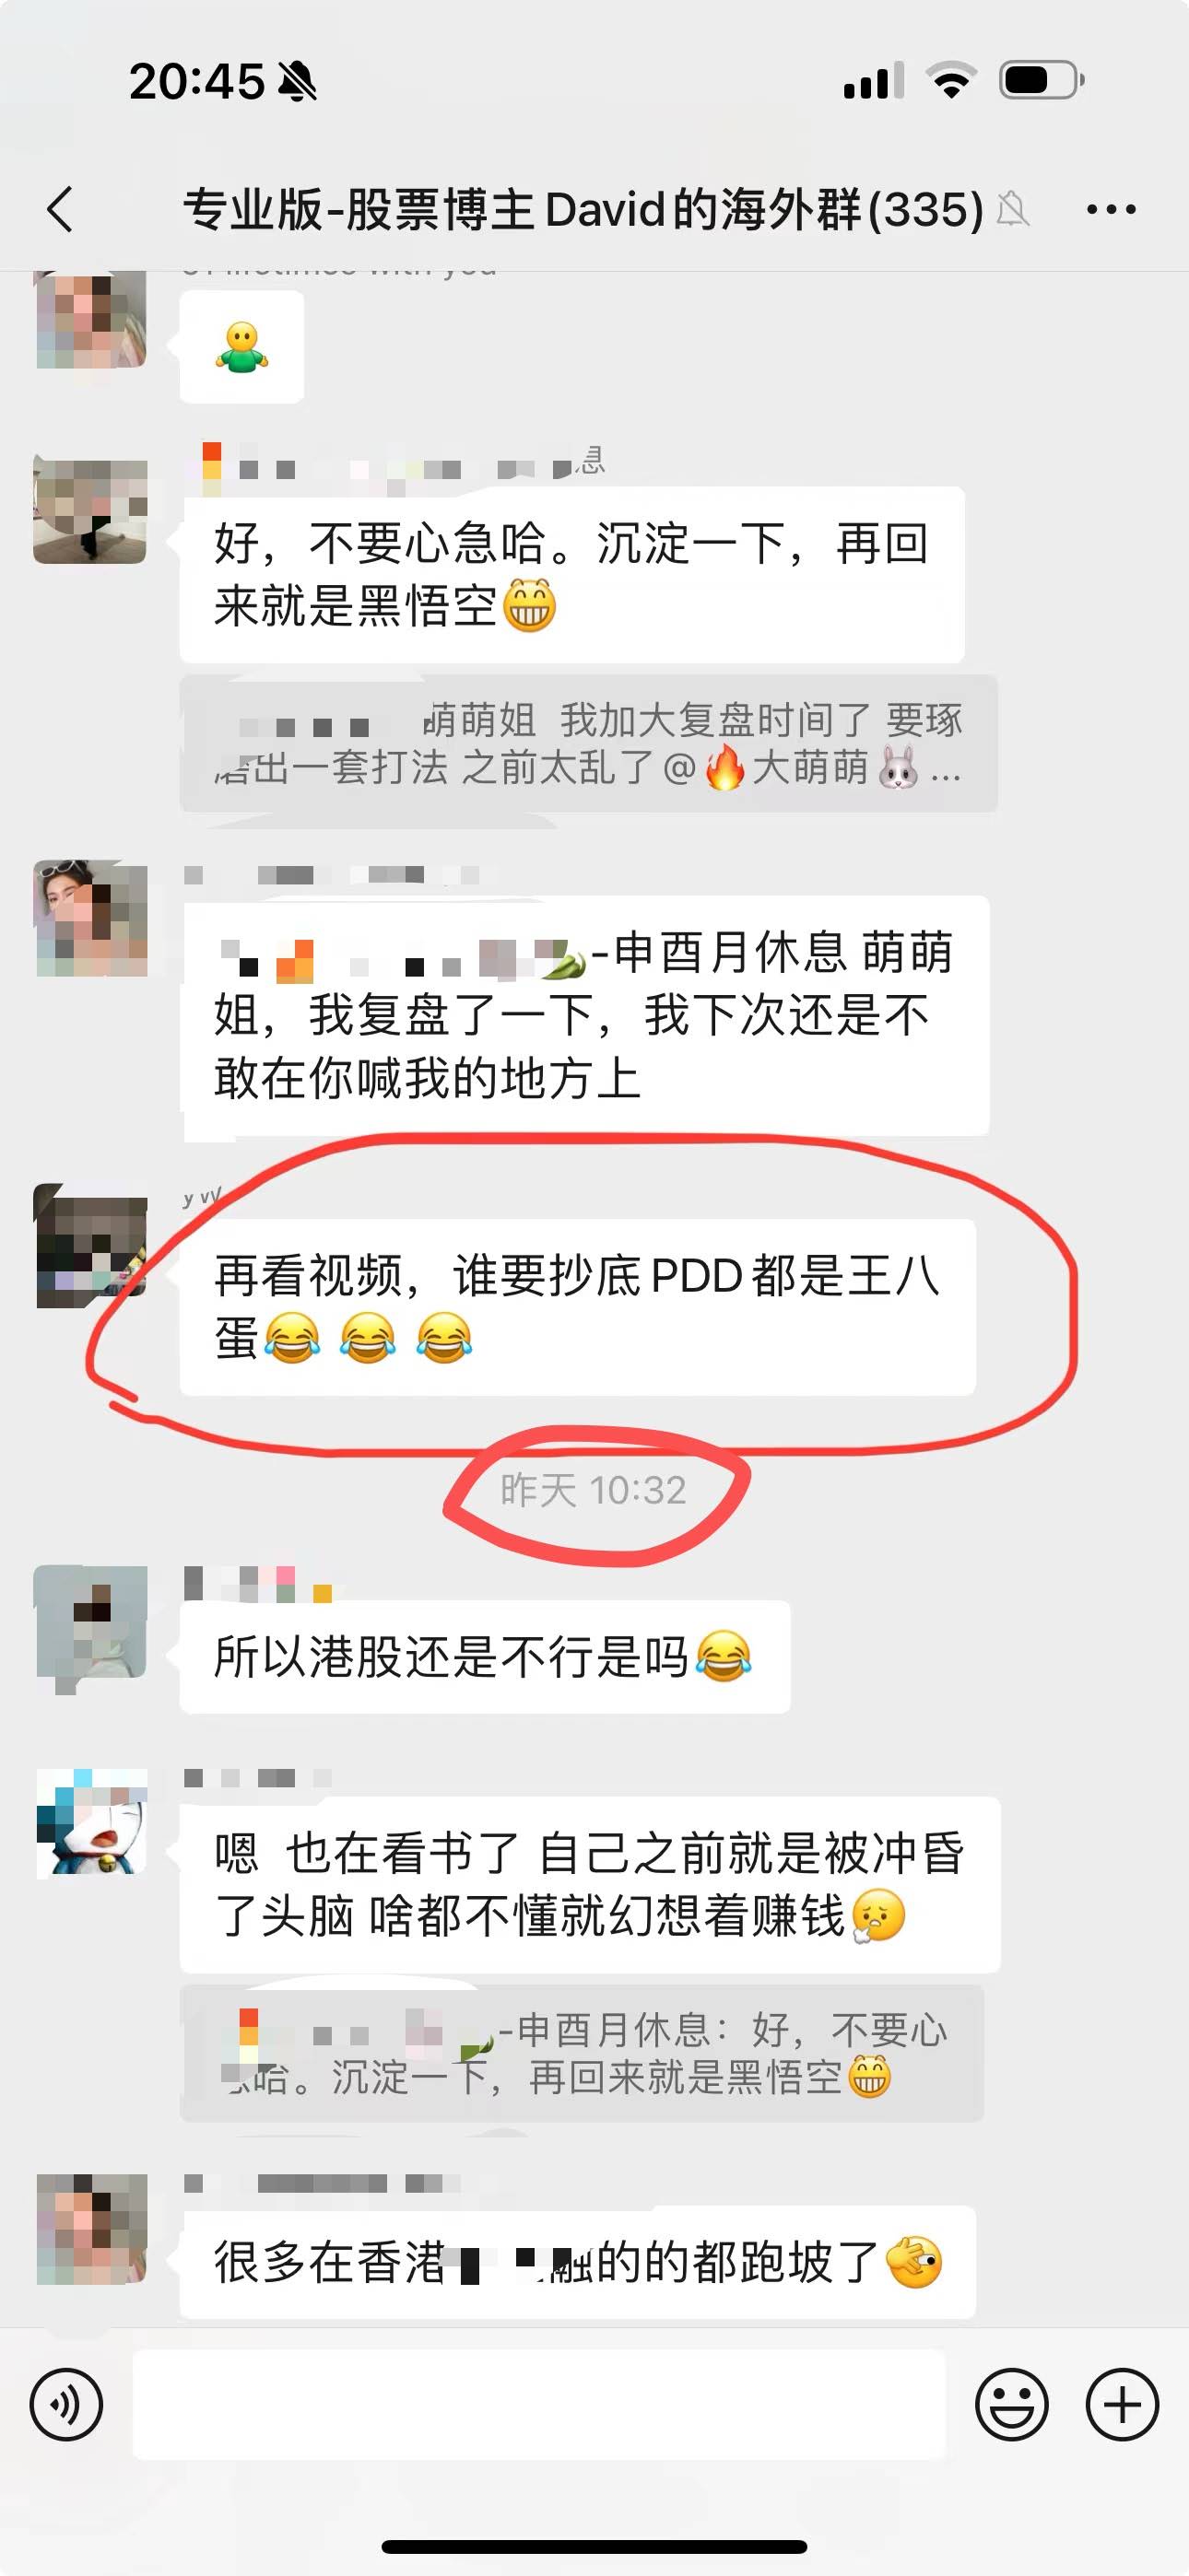Image resolution: width=1189 pixels, height=2576 pixels.
Task: Tap the message 很多在香港...都跑坡了
Action: [578, 2262]
